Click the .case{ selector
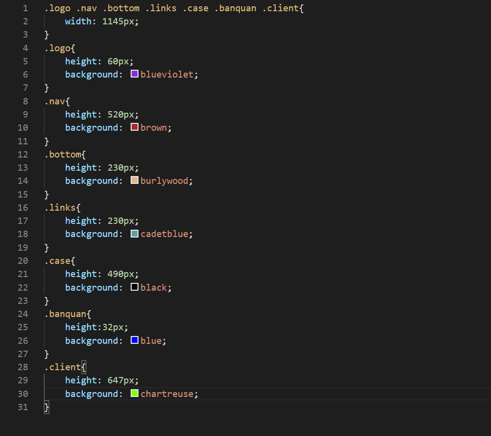 tap(60, 261)
